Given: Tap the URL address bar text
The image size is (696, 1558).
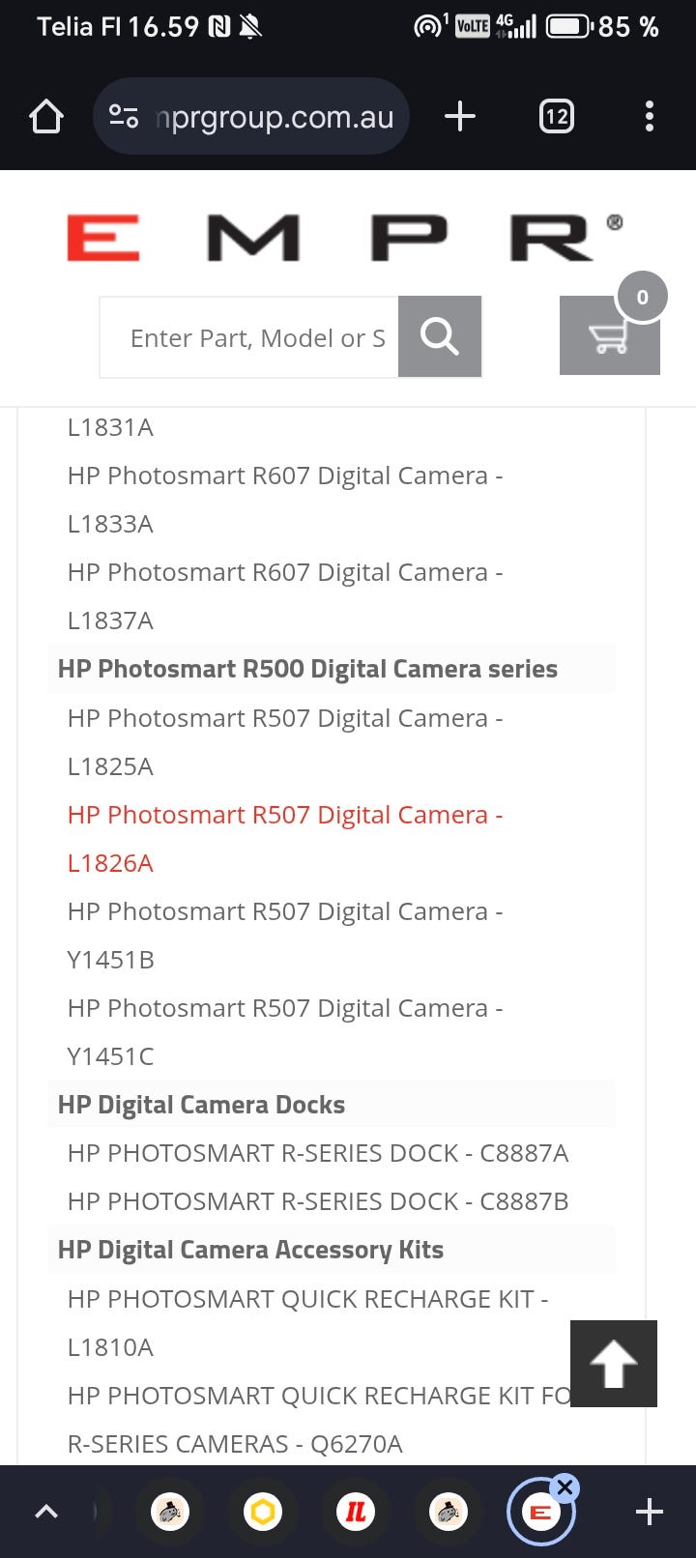Looking at the screenshot, I should (275, 117).
